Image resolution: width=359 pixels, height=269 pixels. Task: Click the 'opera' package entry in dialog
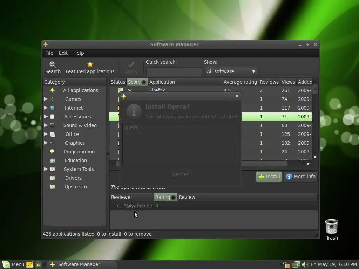pyautogui.click(x=130, y=127)
